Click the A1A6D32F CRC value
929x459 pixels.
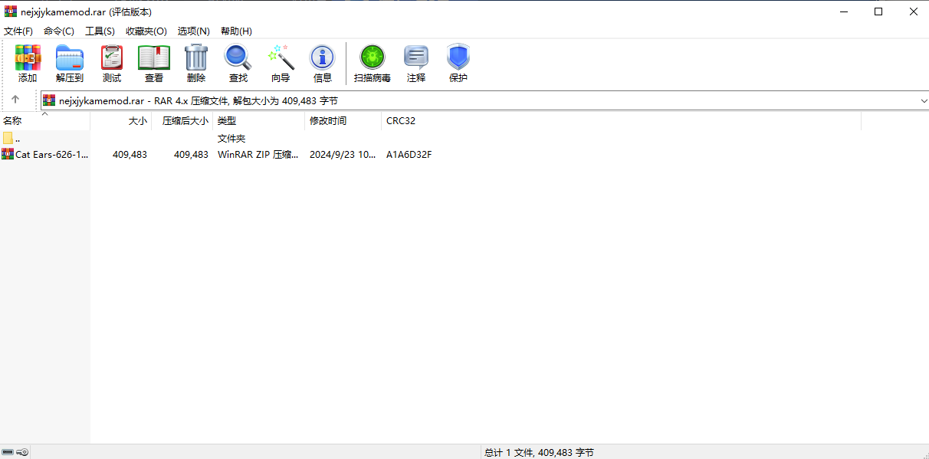tap(409, 154)
